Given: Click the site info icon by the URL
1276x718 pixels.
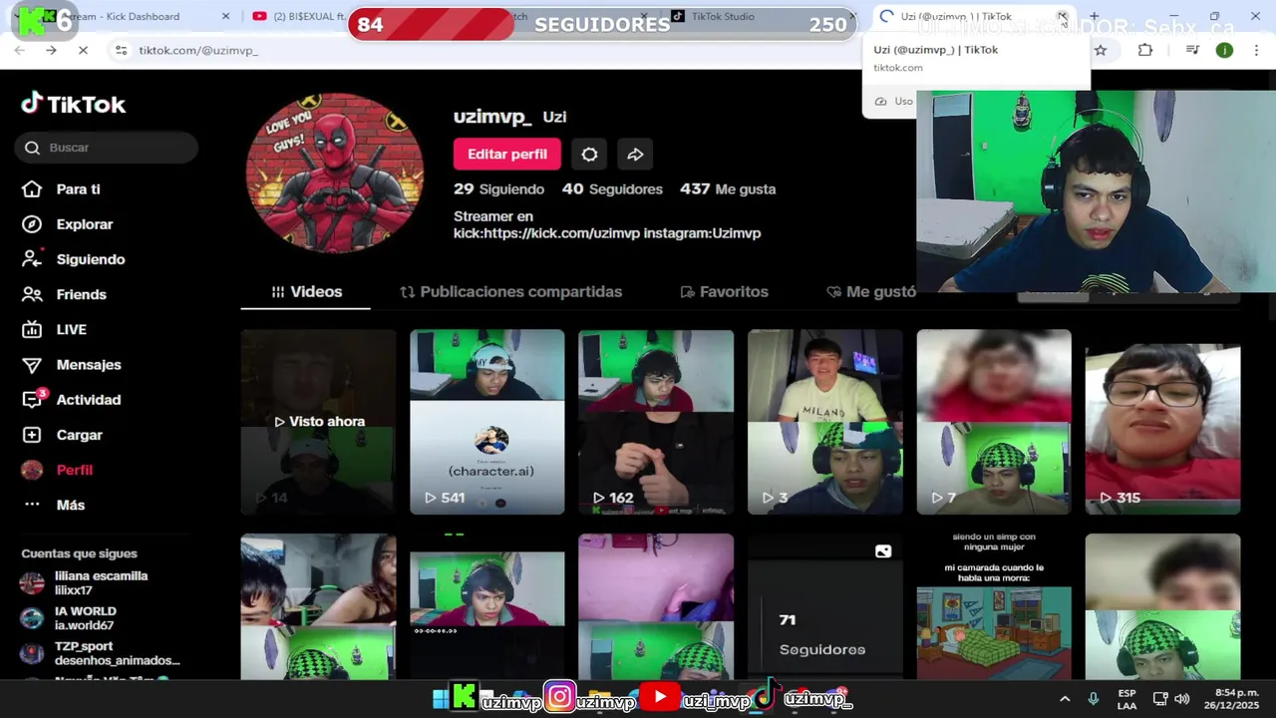Looking at the screenshot, I should pos(120,50).
